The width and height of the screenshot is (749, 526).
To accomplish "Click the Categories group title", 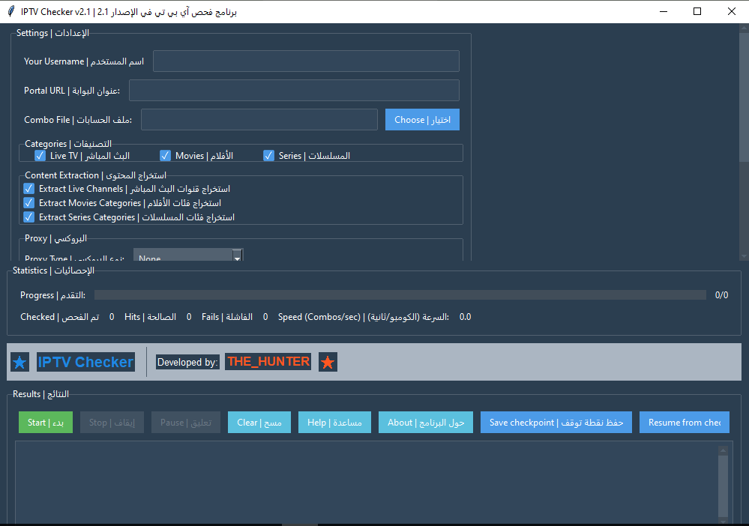I will point(68,144).
